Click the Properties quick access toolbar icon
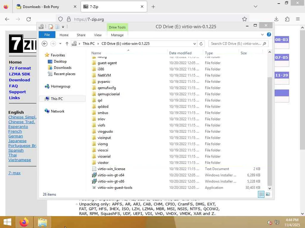 point(51,26)
